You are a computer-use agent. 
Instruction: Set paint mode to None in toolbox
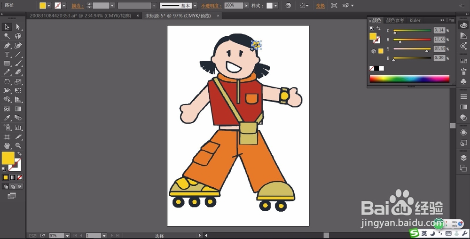[x=19, y=177]
